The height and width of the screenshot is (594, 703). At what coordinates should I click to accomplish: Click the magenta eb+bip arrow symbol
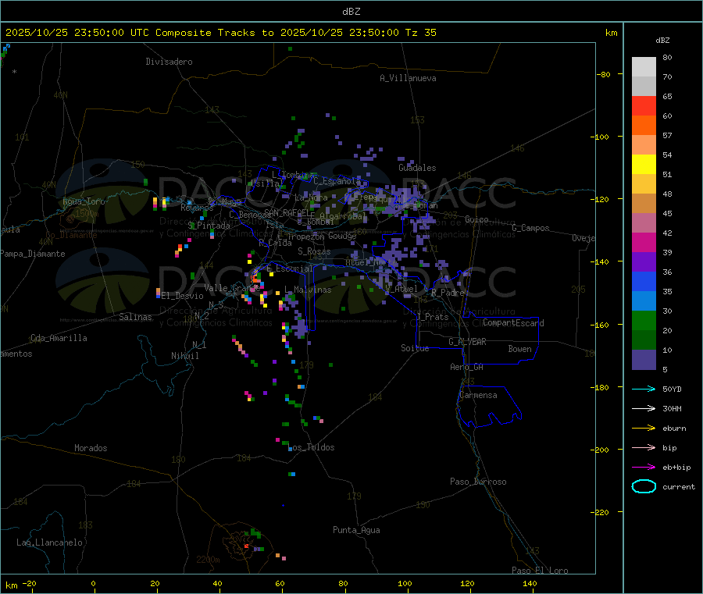[x=643, y=467]
